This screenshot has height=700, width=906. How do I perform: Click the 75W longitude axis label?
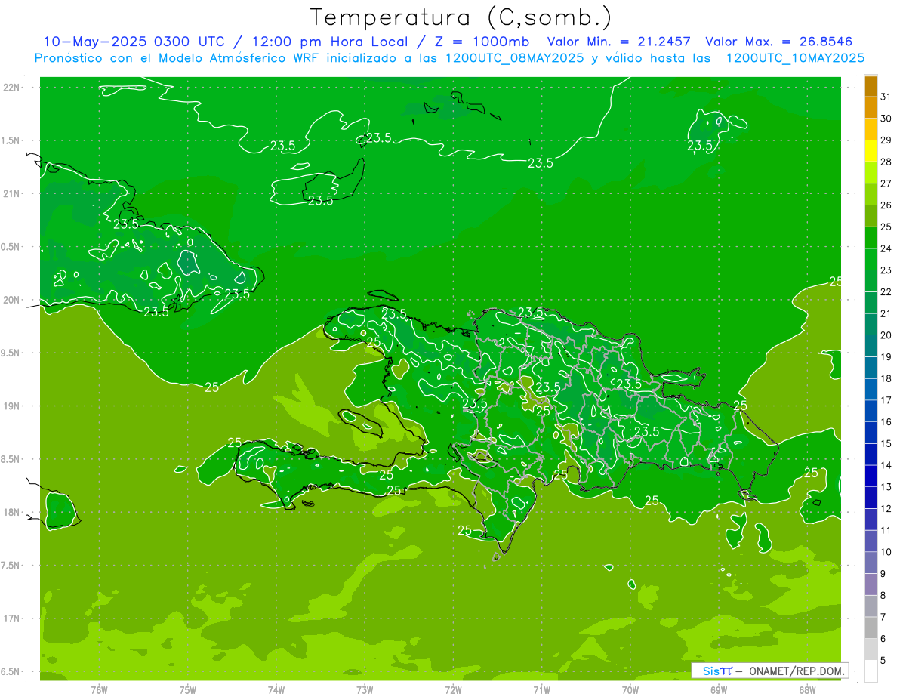(x=188, y=689)
